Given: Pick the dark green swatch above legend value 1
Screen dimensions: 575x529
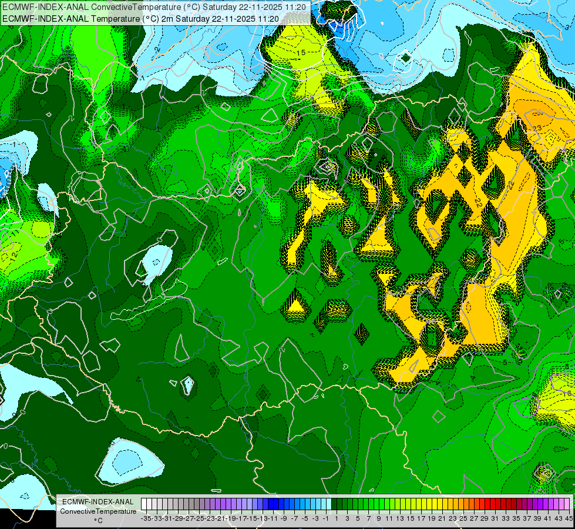Looking at the screenshot, I should click(x=334, y=504).
